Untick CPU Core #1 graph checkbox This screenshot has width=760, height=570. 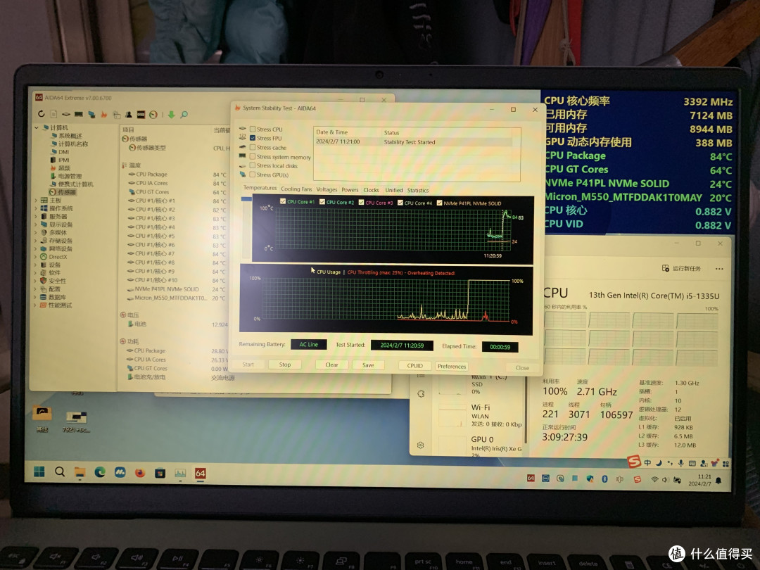point(283,203)
